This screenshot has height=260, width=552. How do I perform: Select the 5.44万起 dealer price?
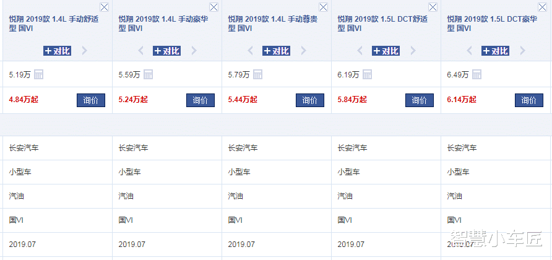pyautogui.click(x=243, y=99)
